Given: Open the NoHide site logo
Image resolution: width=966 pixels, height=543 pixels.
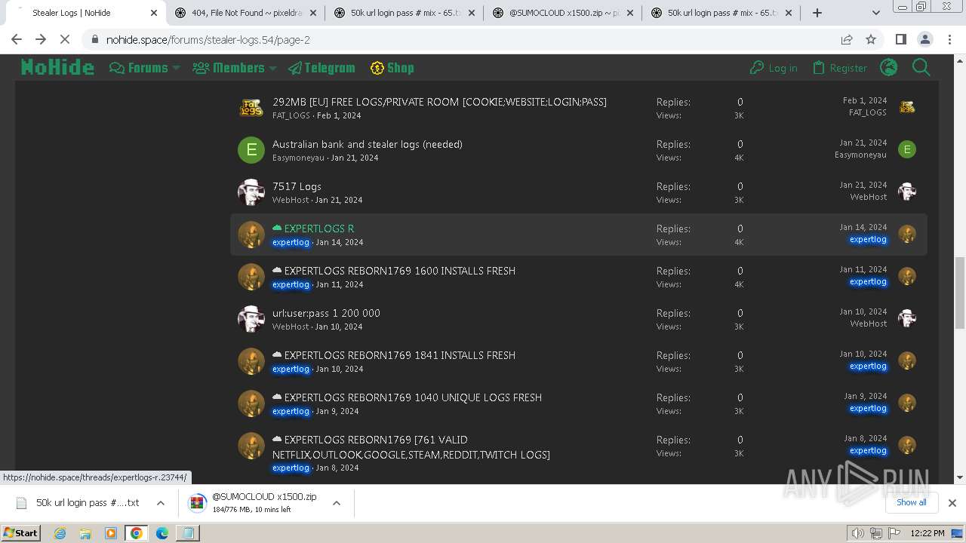Looking at the screenshot, I should point(57,68).
